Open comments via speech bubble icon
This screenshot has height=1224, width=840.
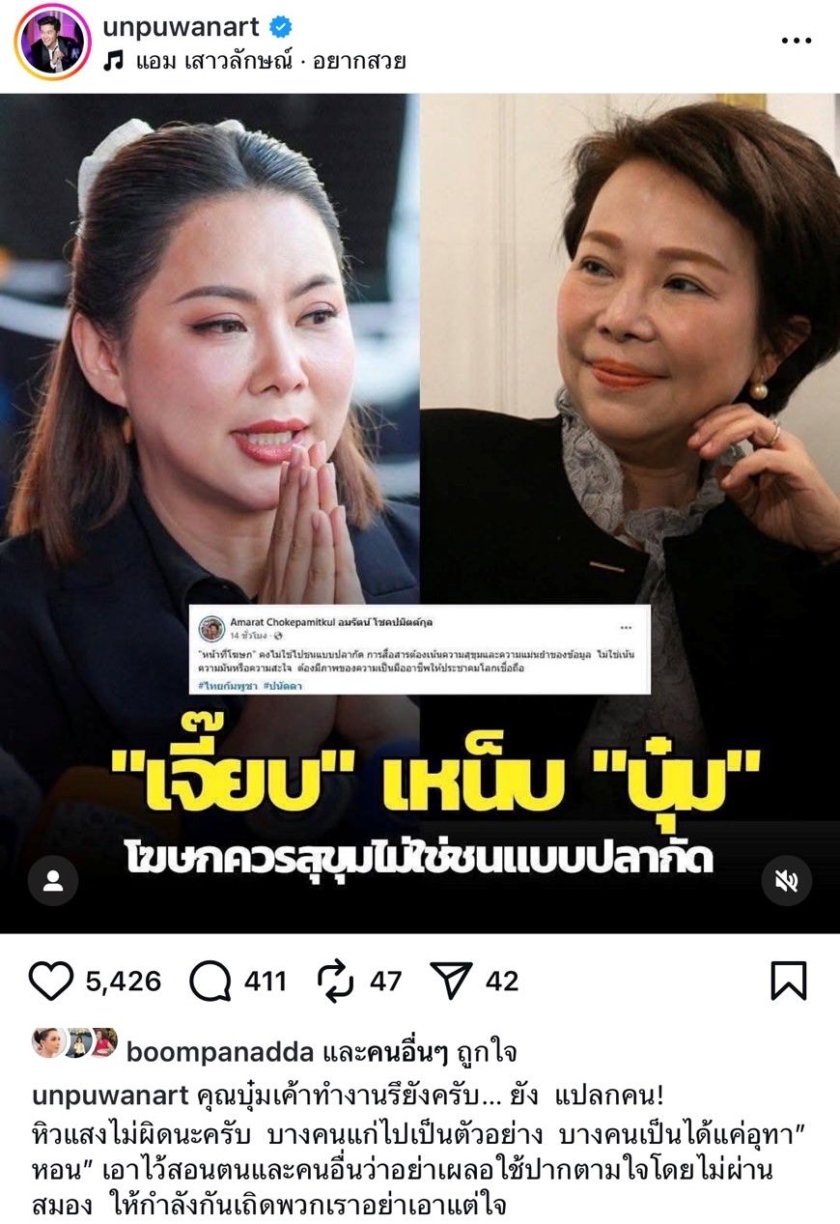tap(210, 982)
